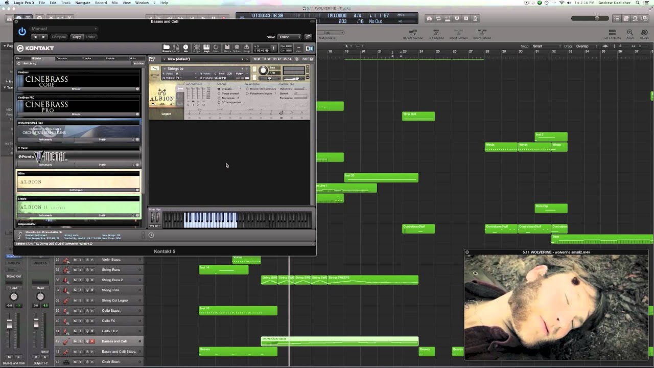Select the V-Metal library banner
654x368 pixels.
[x=79, y=156]
